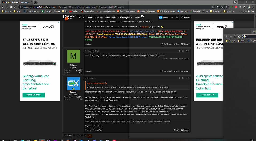Open Home page in main Chrome window
This screenshot has width=256, height=141.
click(x=15, y=7)
